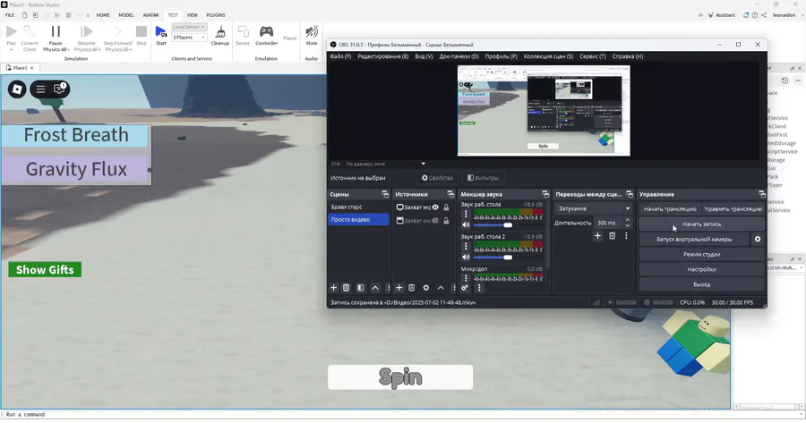
Task: Click Режим студии button
Action: (701, 254)
